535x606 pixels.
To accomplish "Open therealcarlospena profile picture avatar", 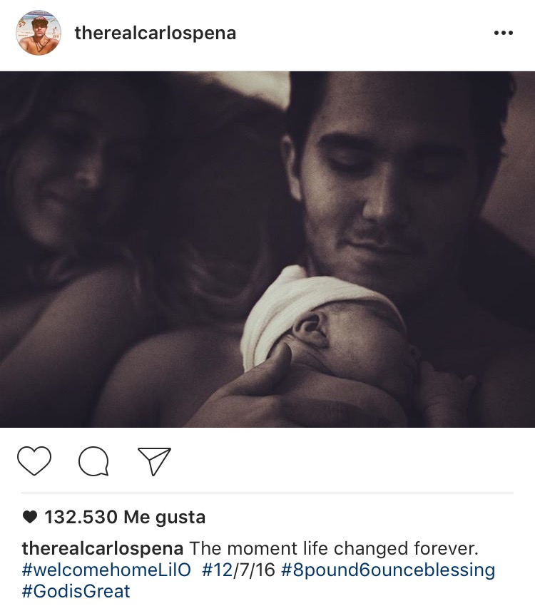I will tap(39, 33).
